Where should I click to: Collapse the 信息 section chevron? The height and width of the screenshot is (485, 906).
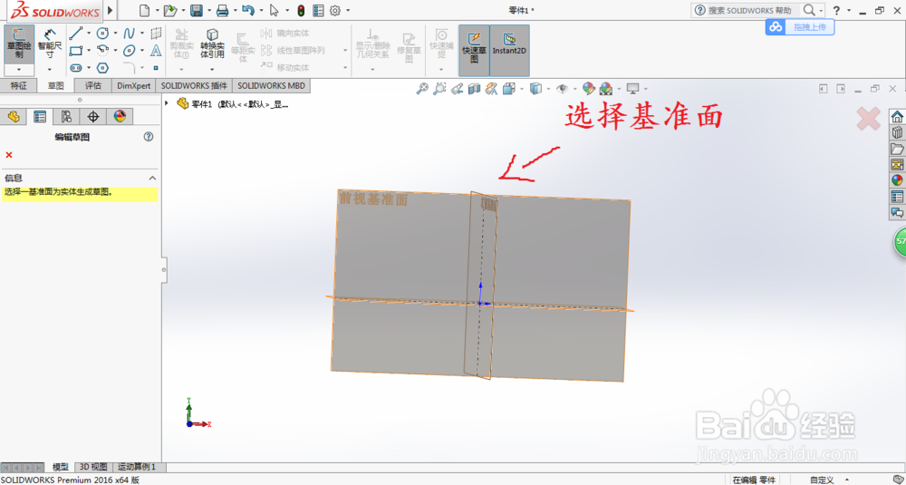pos(152,178)
